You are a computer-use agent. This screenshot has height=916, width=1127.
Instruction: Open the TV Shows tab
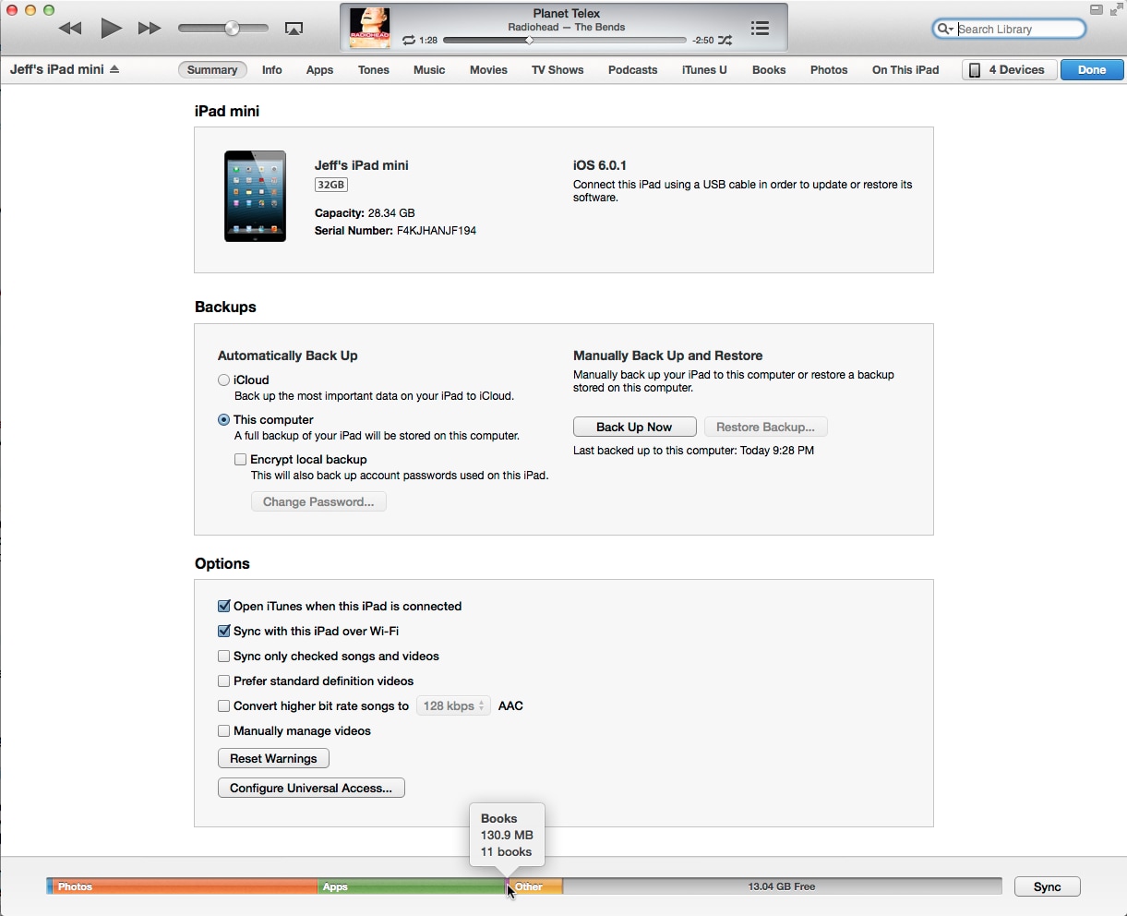(558, 70)
